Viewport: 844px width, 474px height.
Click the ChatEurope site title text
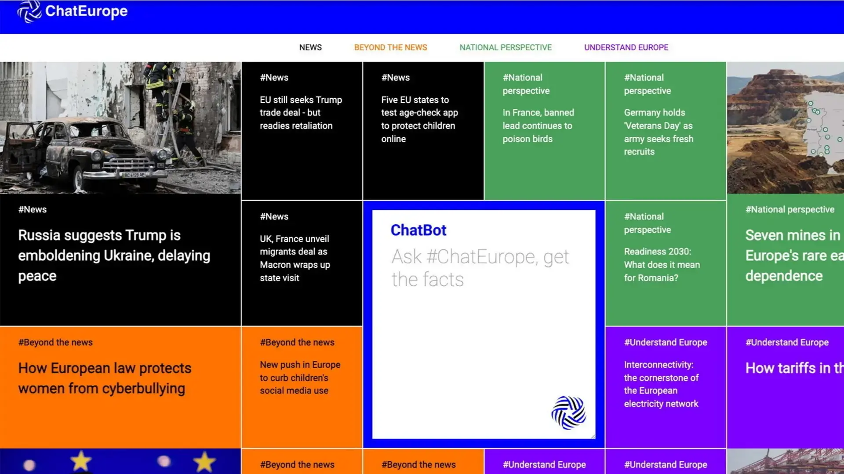pyautogui.click(x=86, y=11)
